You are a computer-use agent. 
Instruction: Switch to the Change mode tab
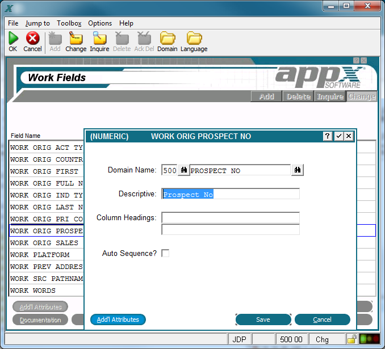tap(362, 96)
